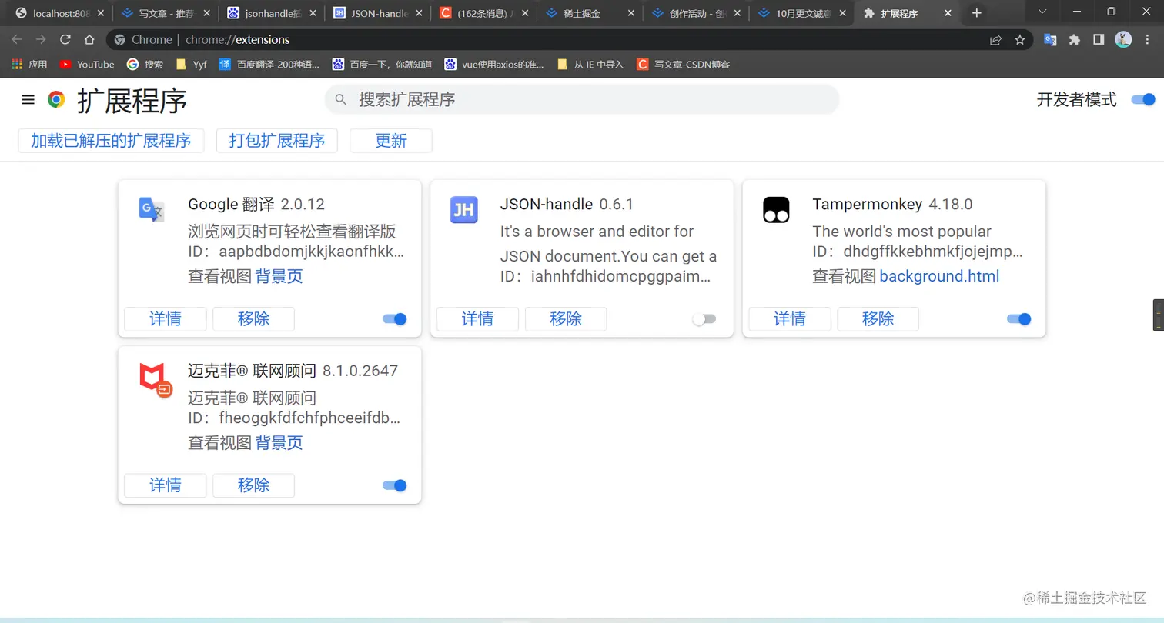Open the extensions puzzle icon in toolbar
The image size is (1164, 623).
[1075, 39]
